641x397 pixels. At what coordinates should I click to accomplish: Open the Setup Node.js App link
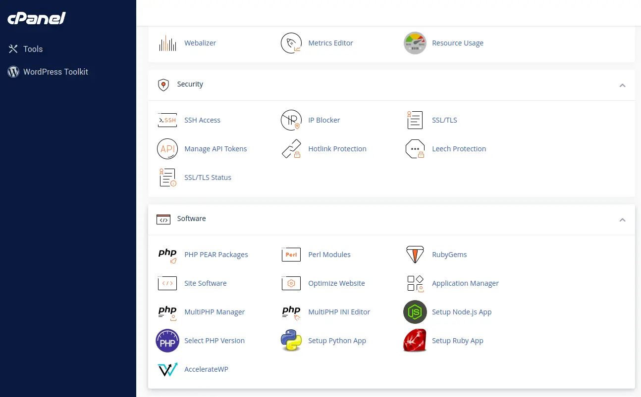coord(462,312)
